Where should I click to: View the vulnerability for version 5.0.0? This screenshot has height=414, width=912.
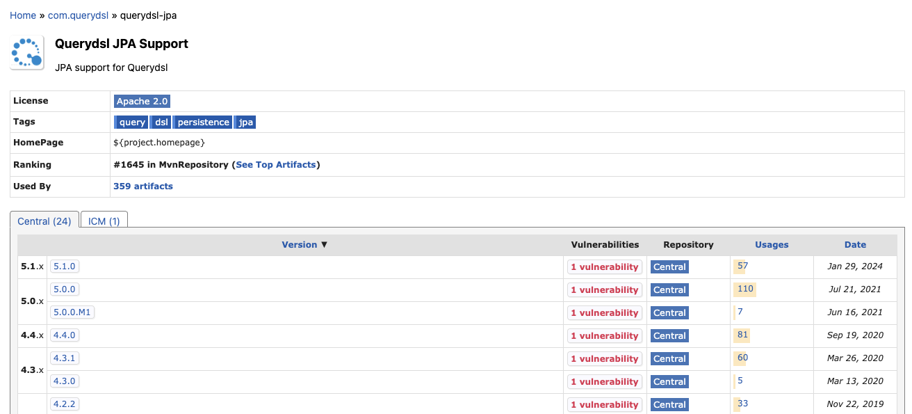coord(605,290)
